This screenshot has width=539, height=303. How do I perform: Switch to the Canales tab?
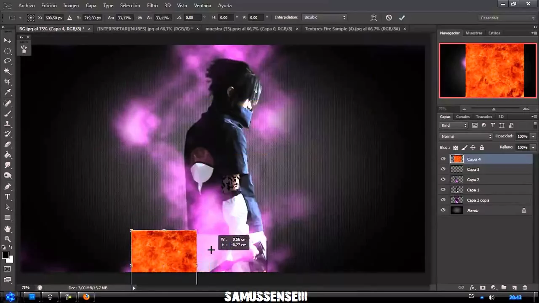pos(463,117)
